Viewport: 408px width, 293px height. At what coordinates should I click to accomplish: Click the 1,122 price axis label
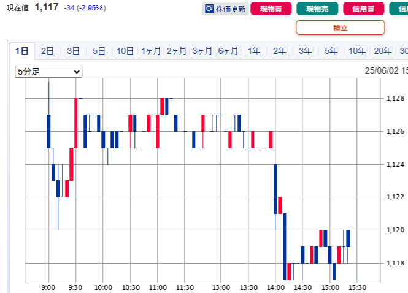point(396,197)
